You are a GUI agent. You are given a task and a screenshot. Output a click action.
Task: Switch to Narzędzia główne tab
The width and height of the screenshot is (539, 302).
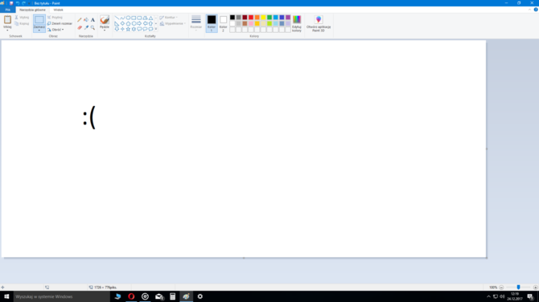(32, 10)
